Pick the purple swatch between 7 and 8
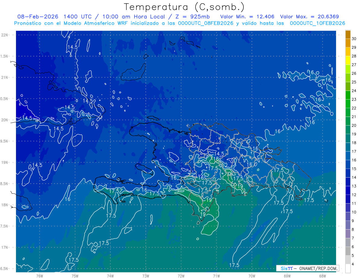This screenshot has width=362, height=280. pos(348,234)
